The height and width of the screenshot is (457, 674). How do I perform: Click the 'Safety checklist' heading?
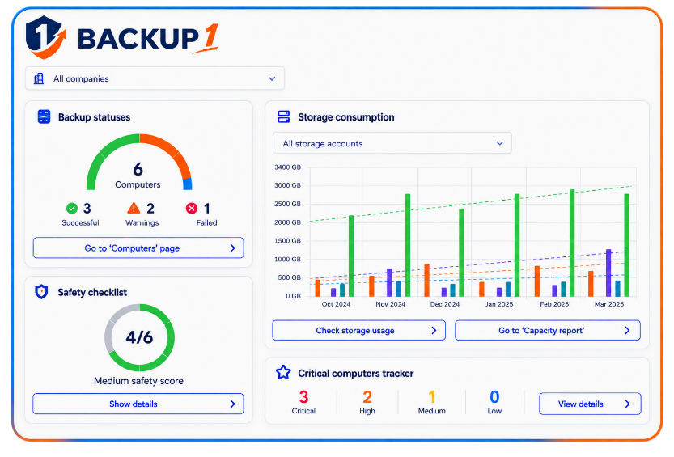(92, 292)
